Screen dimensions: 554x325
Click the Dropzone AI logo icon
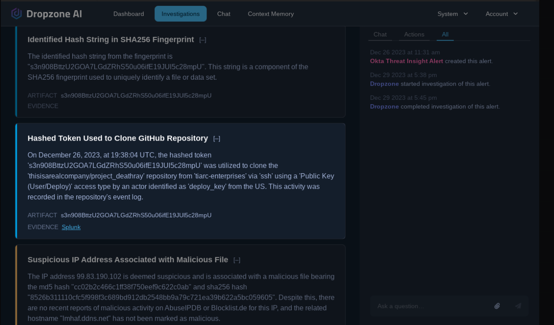17,14
